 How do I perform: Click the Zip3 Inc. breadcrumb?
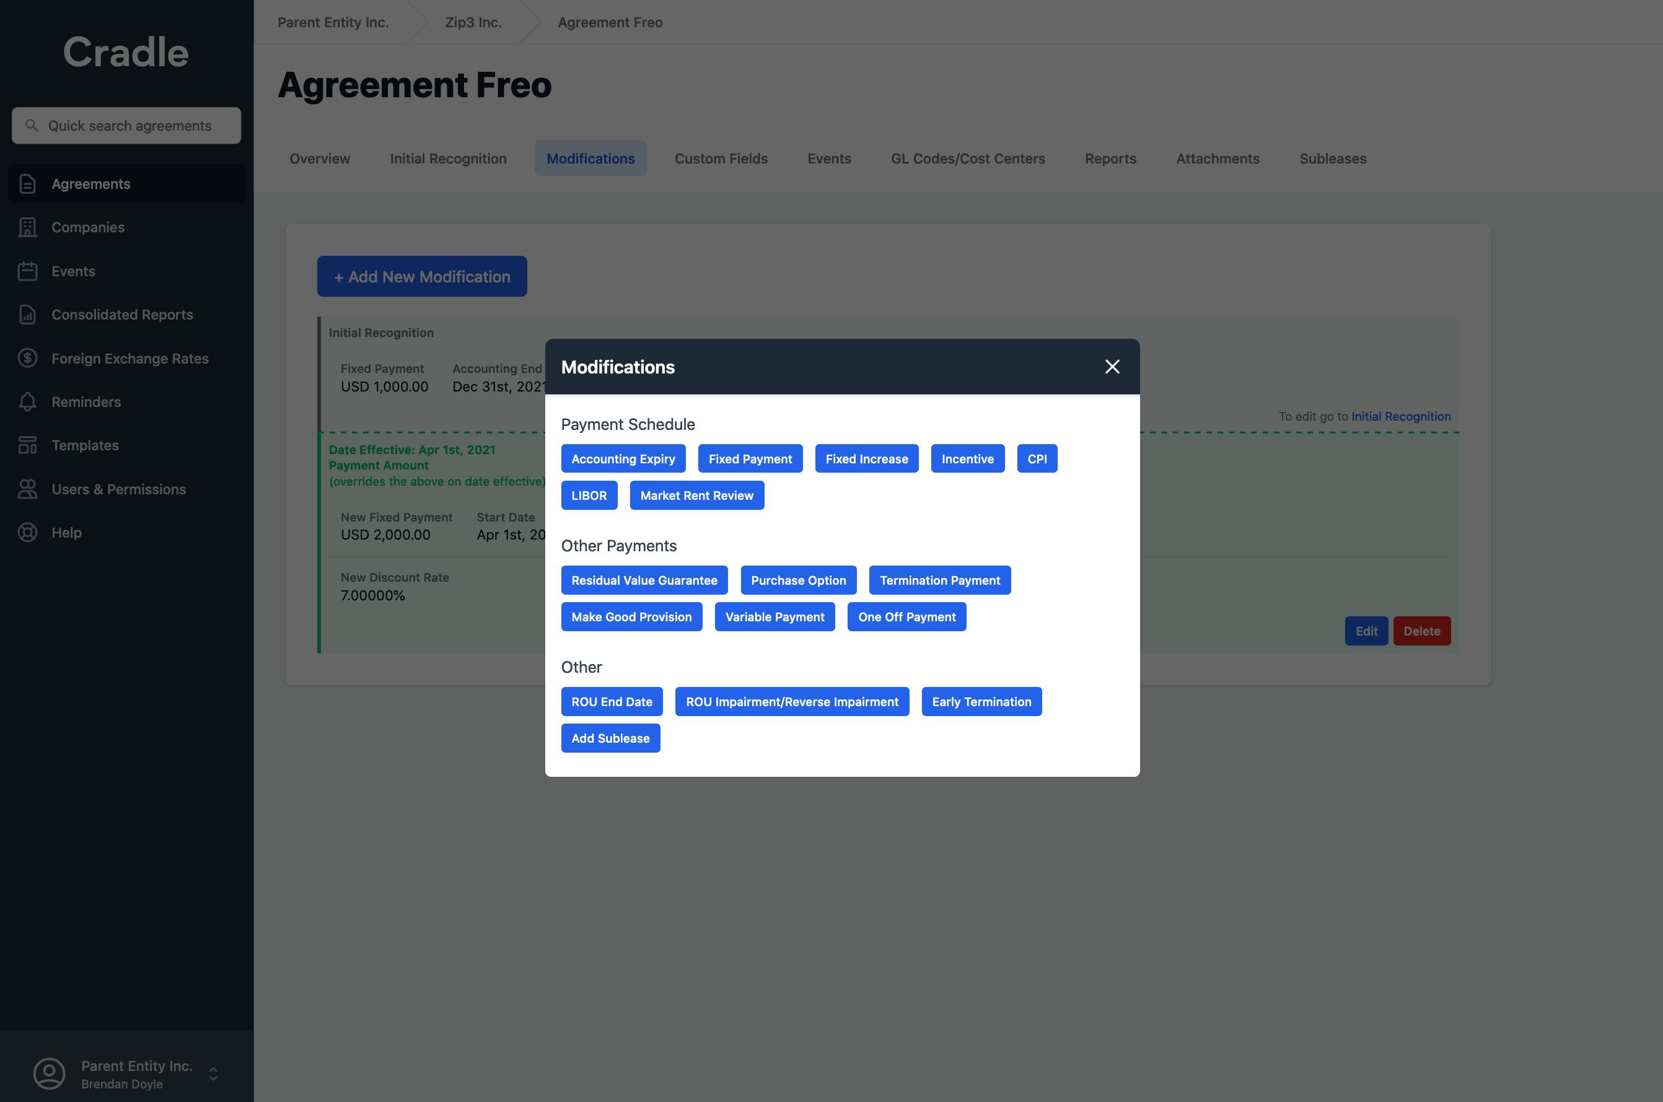pos(473,22)
